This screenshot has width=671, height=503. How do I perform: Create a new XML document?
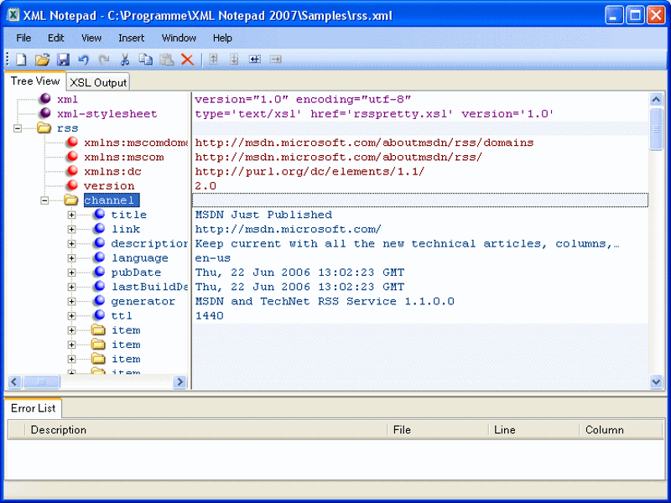(x=19, y=59)
